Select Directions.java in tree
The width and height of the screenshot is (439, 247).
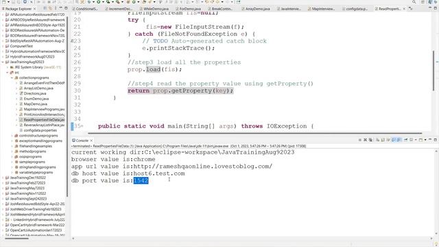pos(35,93)
